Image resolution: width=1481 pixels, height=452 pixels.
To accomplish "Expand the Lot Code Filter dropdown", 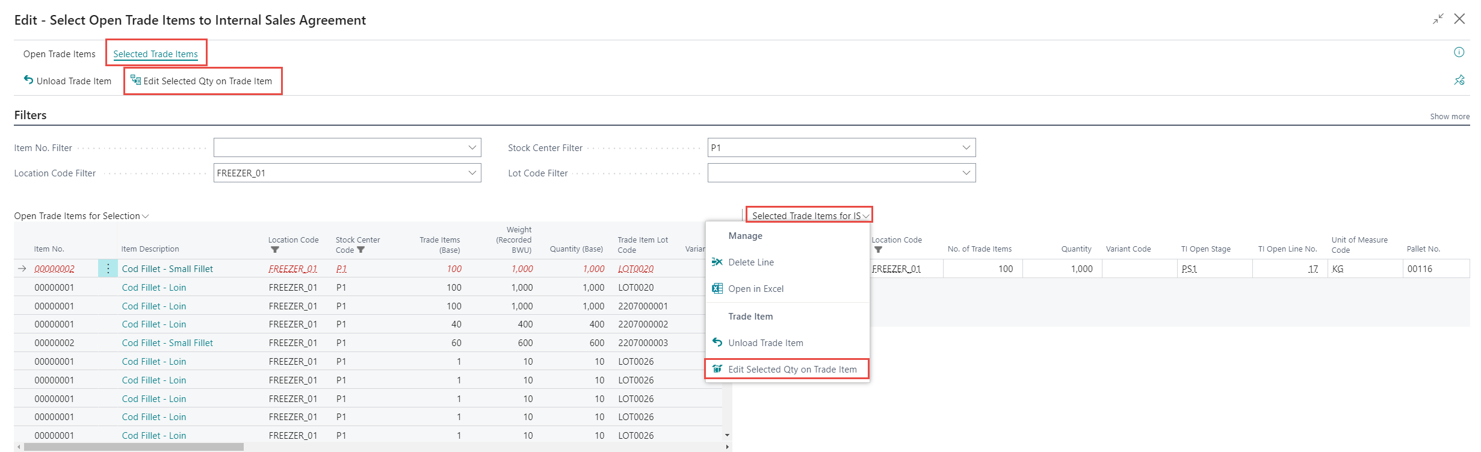I will click(966, 173).
